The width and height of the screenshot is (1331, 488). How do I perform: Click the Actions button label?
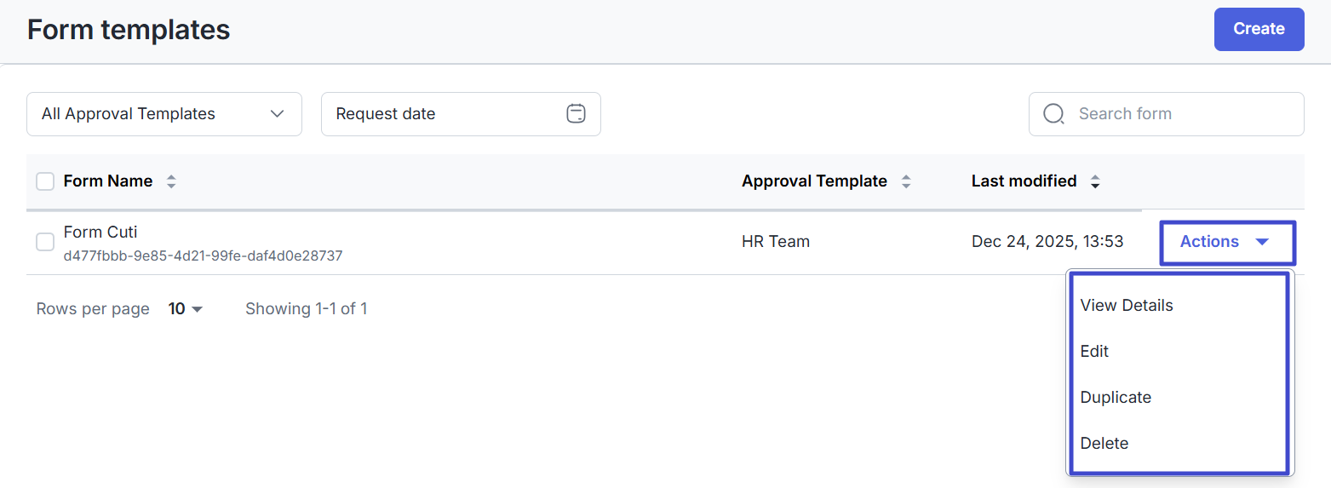1209,242
